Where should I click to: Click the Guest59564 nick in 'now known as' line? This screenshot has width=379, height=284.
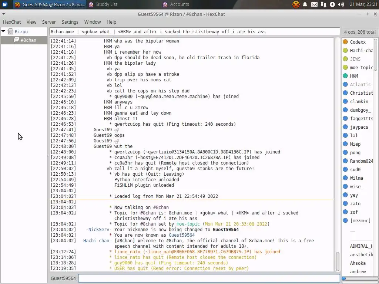(x=181, y=235)
